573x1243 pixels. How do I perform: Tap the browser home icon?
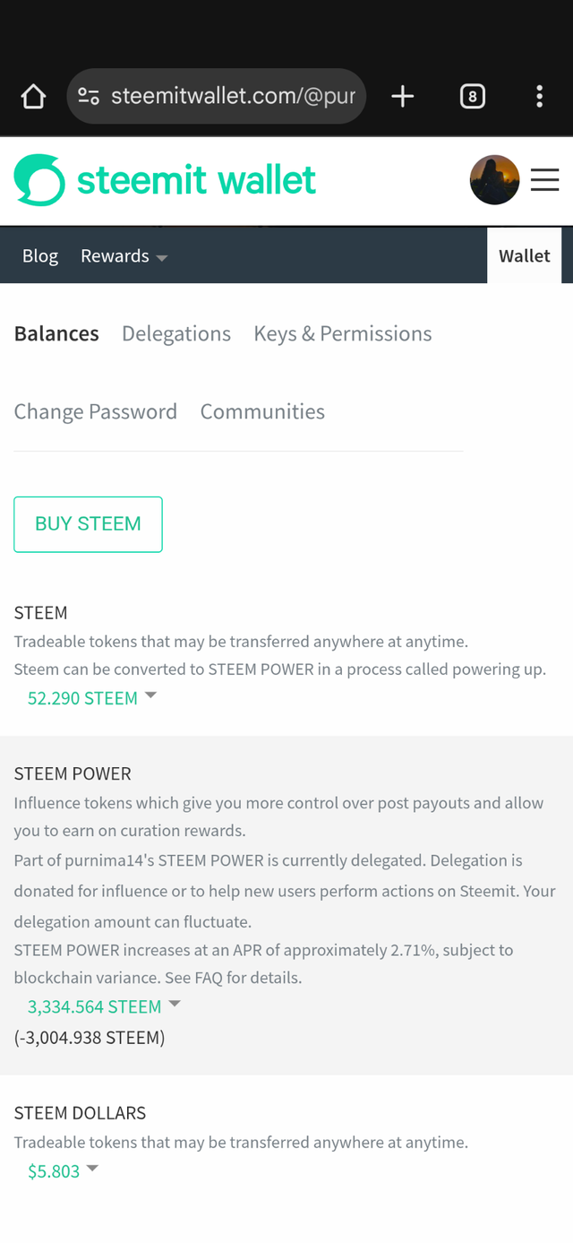(x=33, y=97)
